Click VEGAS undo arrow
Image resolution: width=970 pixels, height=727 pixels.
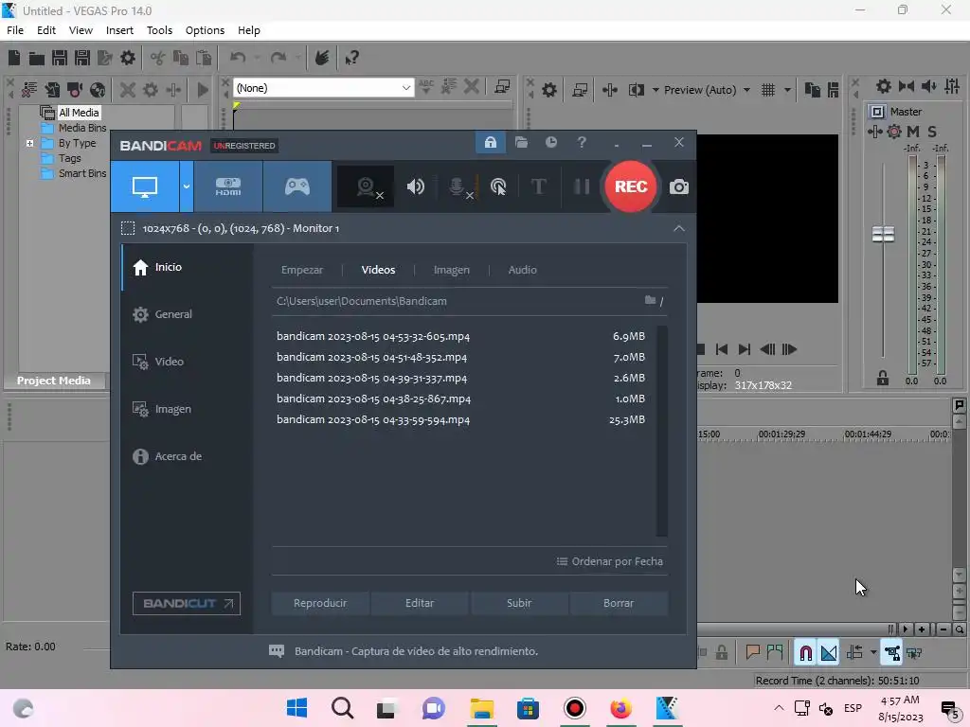coord(238,58)
